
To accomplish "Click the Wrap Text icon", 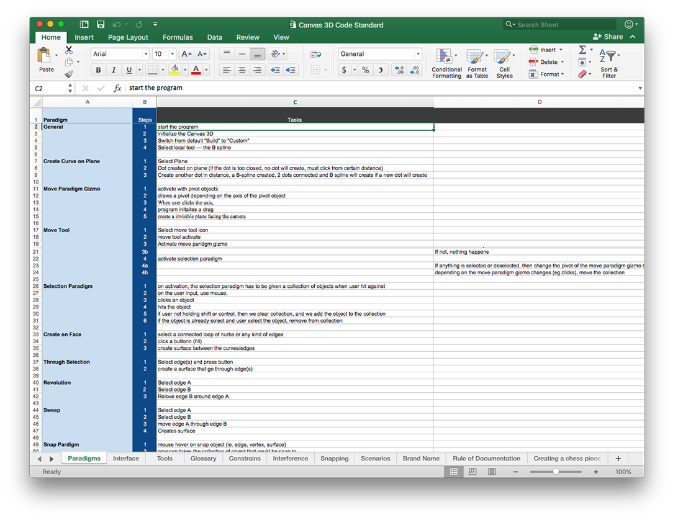I will click(x=315, y=54).
